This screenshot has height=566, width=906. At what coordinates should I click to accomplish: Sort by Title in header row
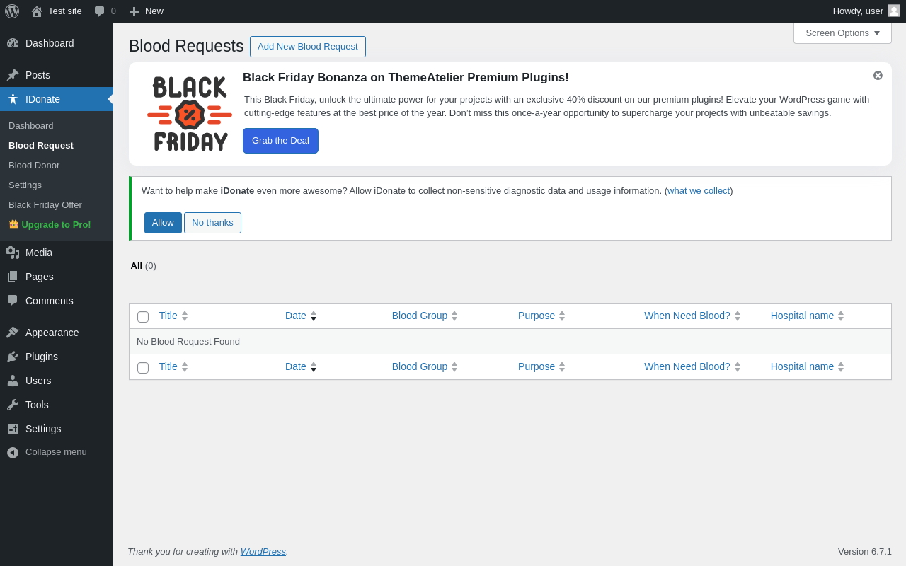[173, 316]
